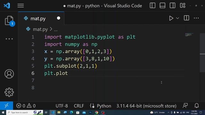Viewport: 205px width, 115px height.
Task: Click the word matplotlib in line 1
Action: pyautogui.click(x=80, y=37)
